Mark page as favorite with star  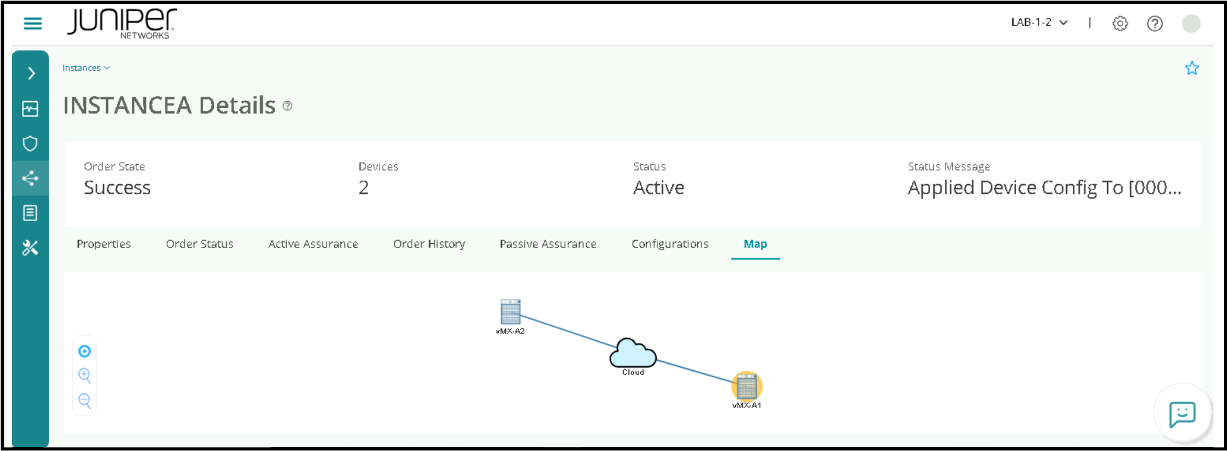click(x=1191, y=68)
